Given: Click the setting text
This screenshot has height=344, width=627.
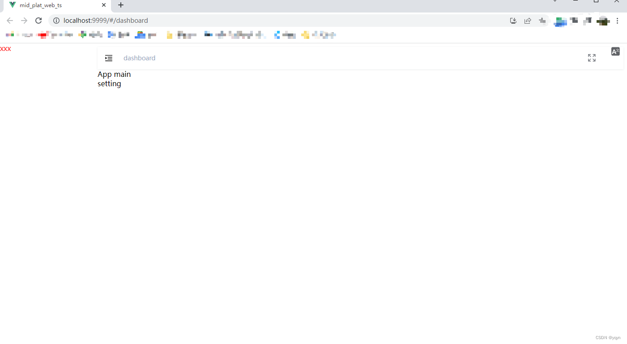Looking at the screenshot, I should pos(109,84).
